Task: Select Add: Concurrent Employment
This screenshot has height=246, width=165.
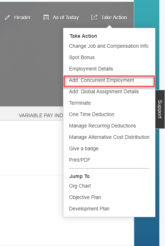Action: (x=102, y=80)
